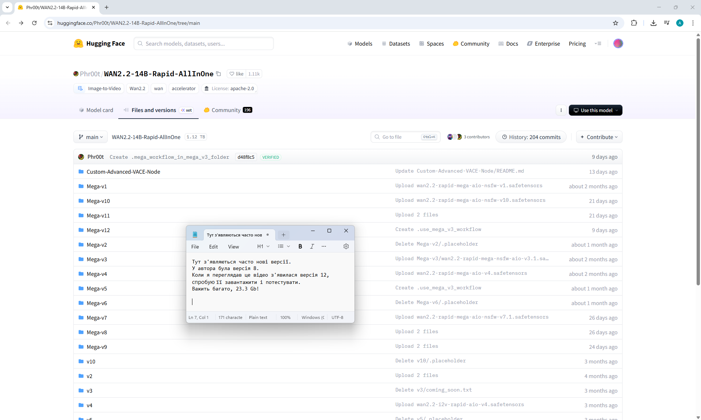
Task: Open Chrome extensions puzzle icon
Action: click(634, 23)
